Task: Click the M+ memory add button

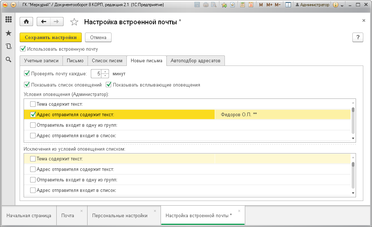Action: tap(269, 5)
